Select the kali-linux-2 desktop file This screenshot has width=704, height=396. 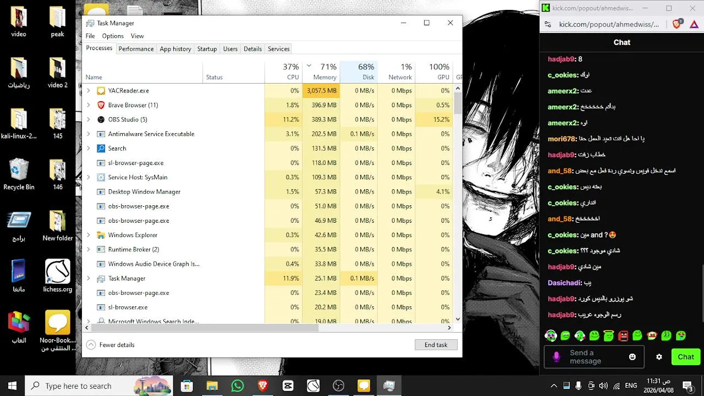pyautogui.click(x=19, y=123)
